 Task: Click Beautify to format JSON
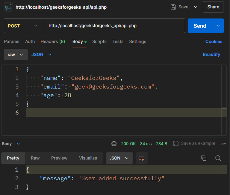pos(211,55)
